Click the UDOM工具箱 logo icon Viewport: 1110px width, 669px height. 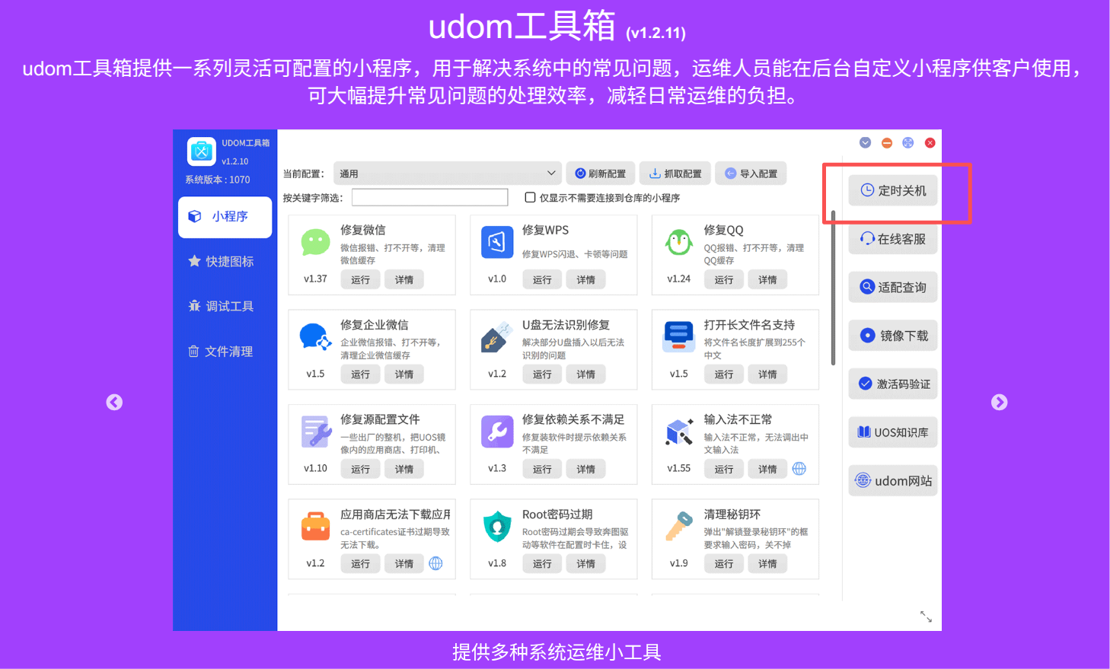(x=201, y=151)
